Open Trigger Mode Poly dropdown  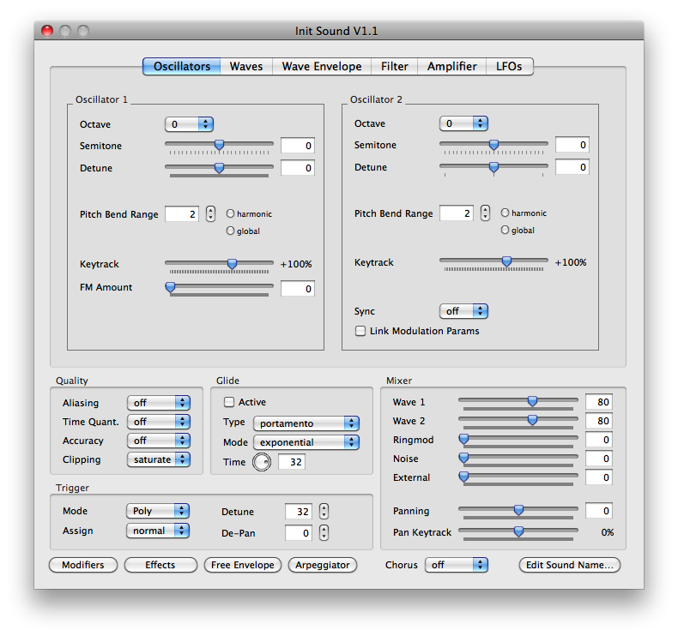coord(158,511)
